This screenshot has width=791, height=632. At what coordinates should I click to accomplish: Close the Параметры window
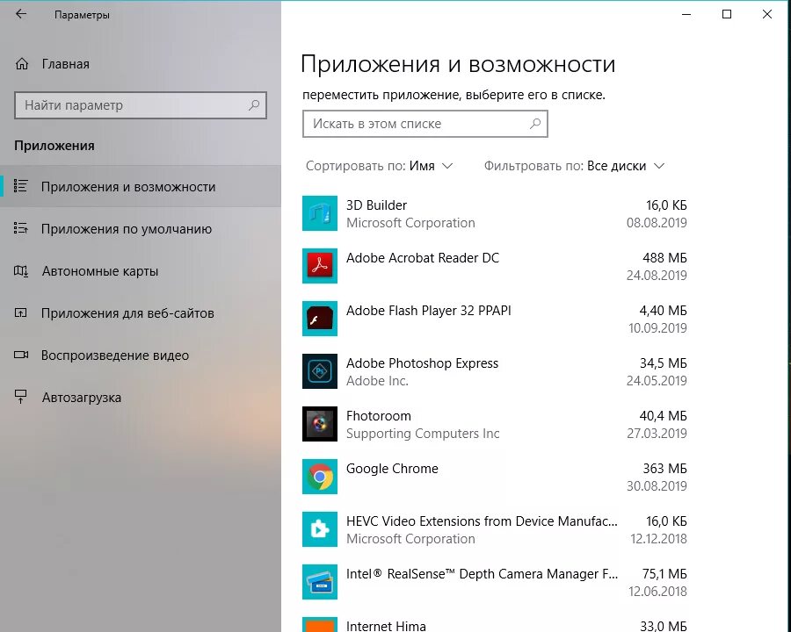coord(767,14)
